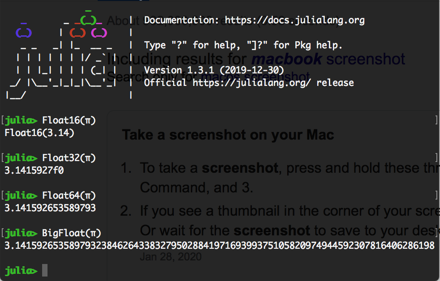
Task: Click the empty julia> prompt cursor
Action: (x=45, y=270)
